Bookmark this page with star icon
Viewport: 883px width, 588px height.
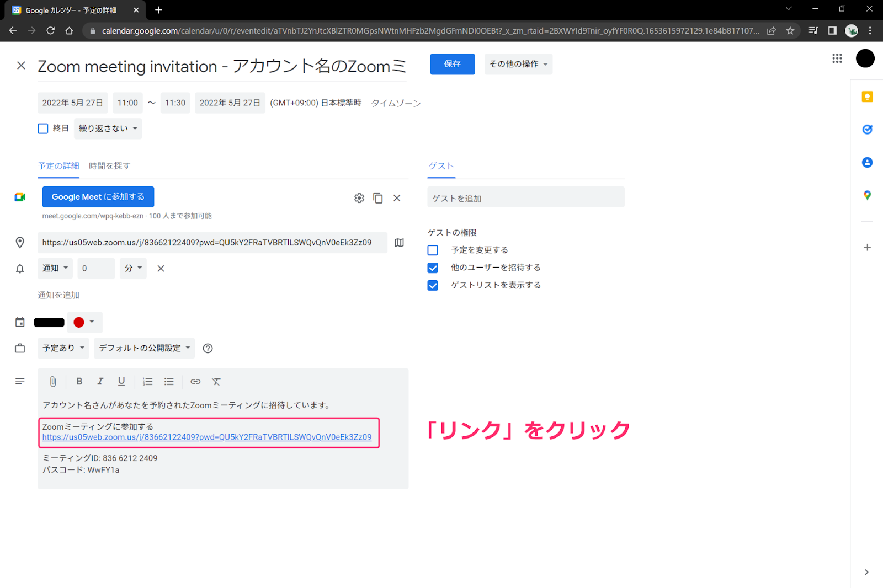pyautogui.click(x=790, y=31)
